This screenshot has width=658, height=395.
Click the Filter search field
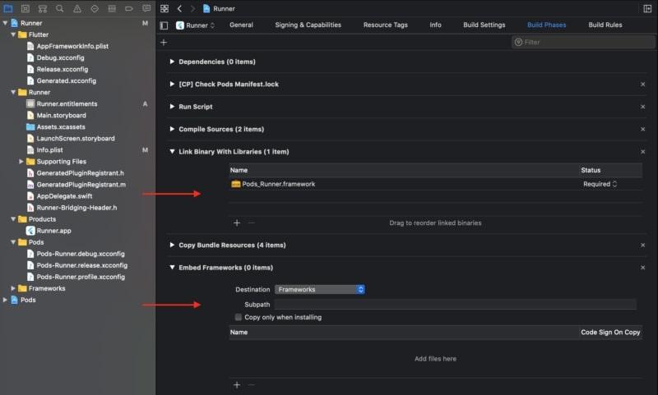582,42
